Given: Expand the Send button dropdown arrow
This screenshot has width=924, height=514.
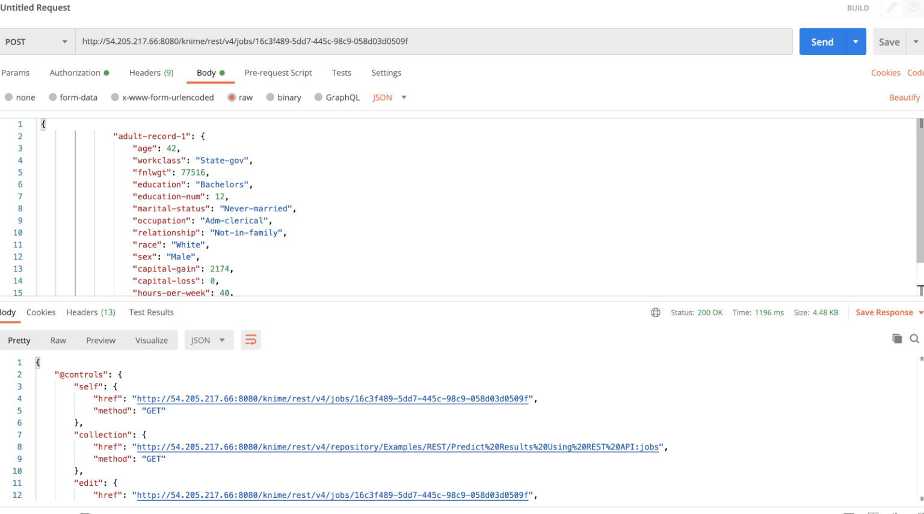Looking at the screenshot, I should click(x=855, y=42).
